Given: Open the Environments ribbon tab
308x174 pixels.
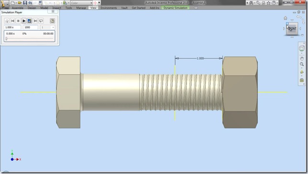Looking at the screenshot, I should pos(109,8).
